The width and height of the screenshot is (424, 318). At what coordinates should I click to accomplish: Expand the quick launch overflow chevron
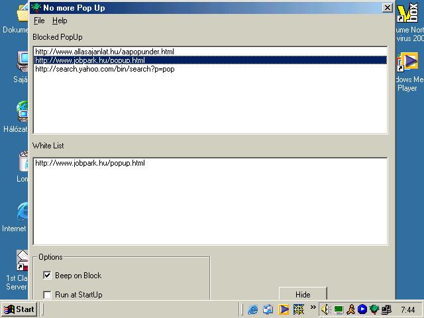tap(313, 307)
